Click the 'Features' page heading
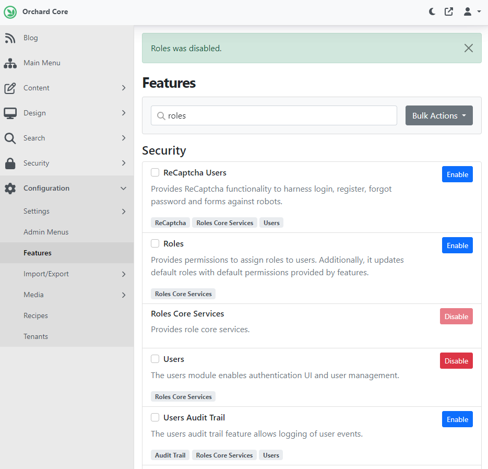488x469 pixels. pos(169,83)
